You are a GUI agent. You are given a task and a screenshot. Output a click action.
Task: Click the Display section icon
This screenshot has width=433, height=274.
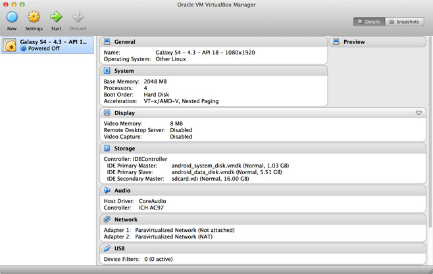pos(107,113)
